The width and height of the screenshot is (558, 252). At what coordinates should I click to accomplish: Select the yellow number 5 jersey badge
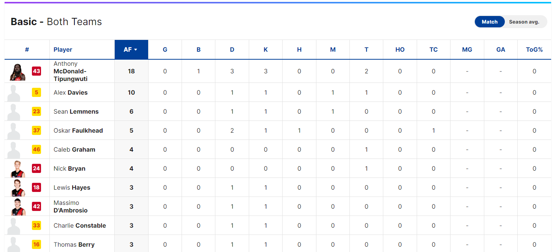[x=36, y=92]
